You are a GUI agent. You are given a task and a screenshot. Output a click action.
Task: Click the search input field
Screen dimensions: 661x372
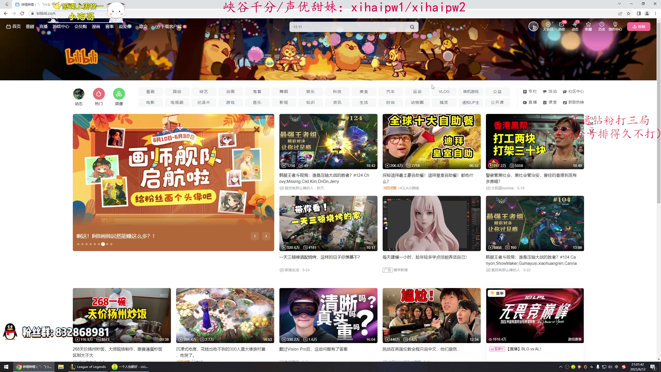(350, 27)
